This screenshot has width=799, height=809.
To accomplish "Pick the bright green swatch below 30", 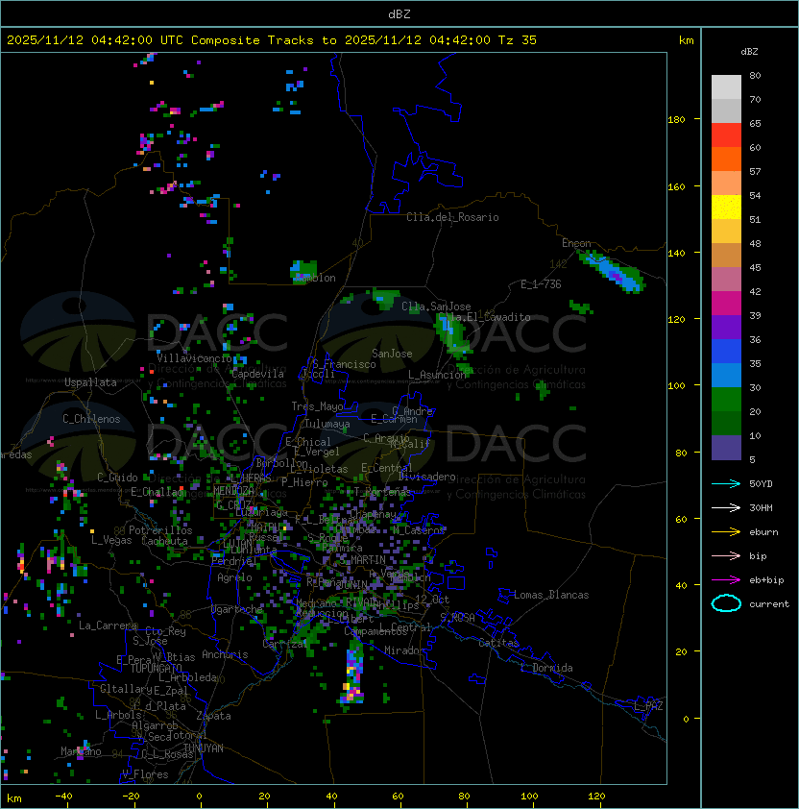I will [726, 400].
